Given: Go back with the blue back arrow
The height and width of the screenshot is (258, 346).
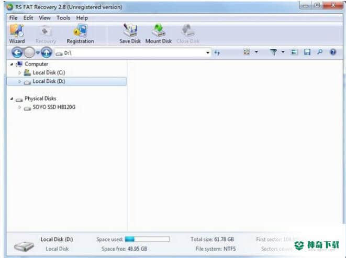Looking at the screenshot, I should click(17, 52).
